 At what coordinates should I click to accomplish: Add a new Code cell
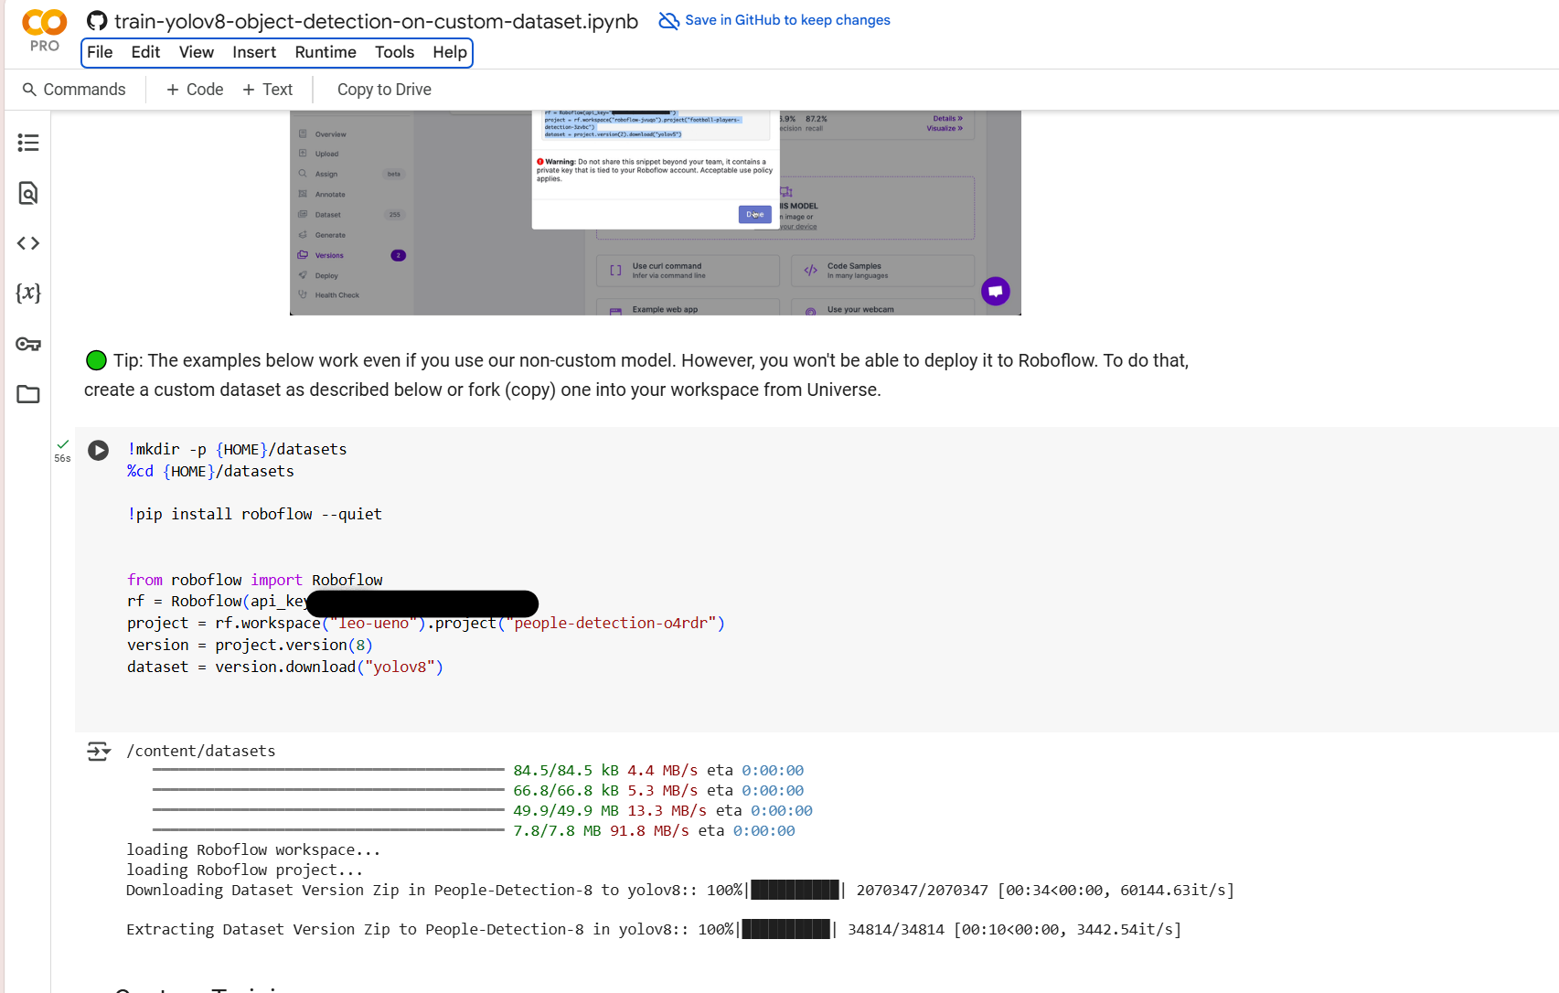click(195, 90)
